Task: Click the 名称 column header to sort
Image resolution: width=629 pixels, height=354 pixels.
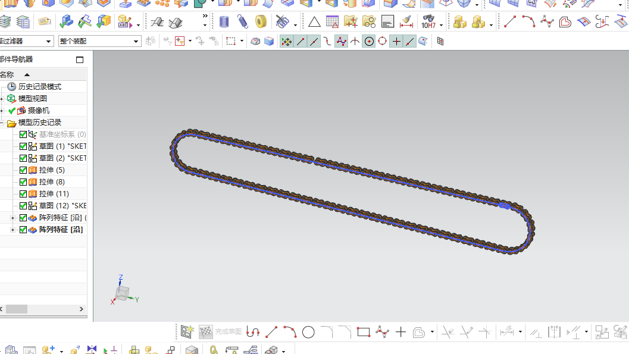Action: [7, 74]
